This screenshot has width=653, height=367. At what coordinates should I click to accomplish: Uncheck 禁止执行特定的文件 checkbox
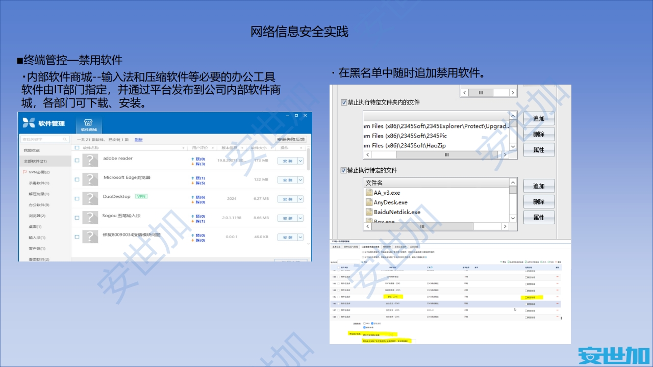pos(344,170)
